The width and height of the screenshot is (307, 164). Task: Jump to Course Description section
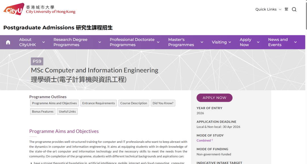click(x=134, y=103)
